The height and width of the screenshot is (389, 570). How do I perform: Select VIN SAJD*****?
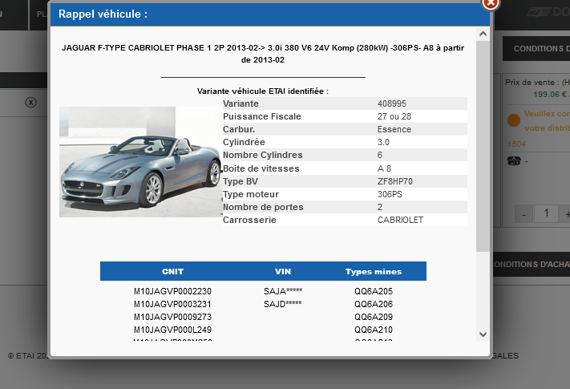283,304
